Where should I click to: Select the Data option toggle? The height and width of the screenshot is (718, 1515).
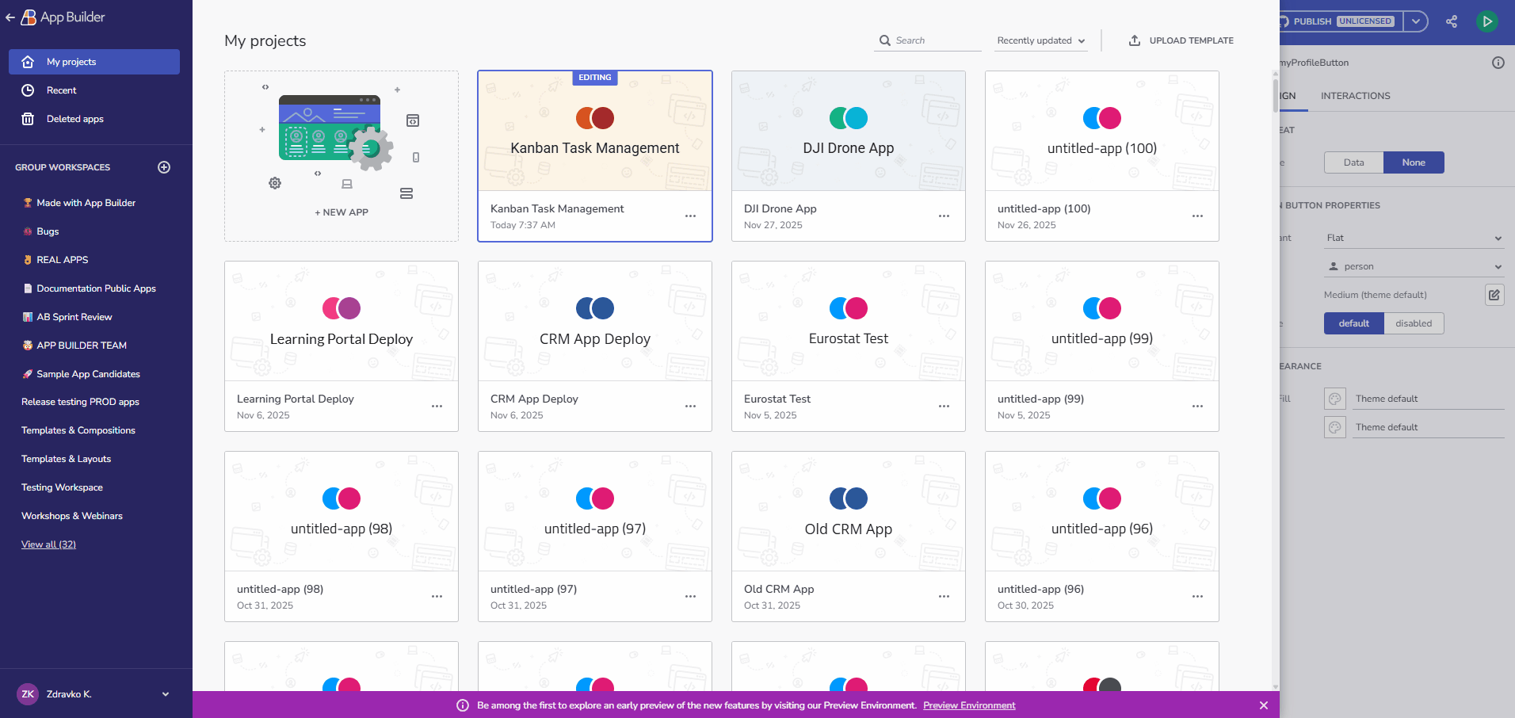tap(1353, 162)
